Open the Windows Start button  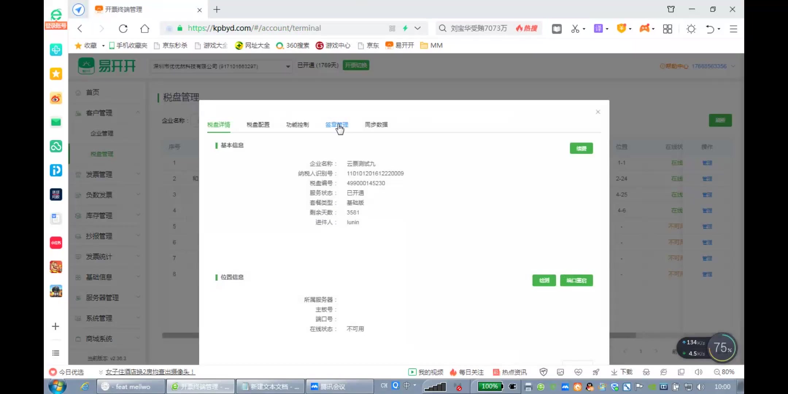pyautogui.click(x=58, y=386)
